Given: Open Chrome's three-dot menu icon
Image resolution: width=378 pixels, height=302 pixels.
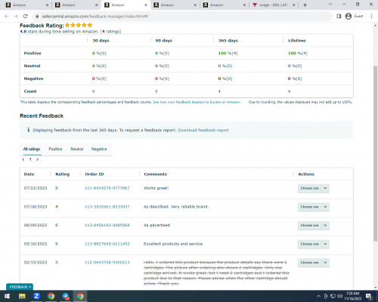Looking at the screenshot, I should (x=371, y=17).
